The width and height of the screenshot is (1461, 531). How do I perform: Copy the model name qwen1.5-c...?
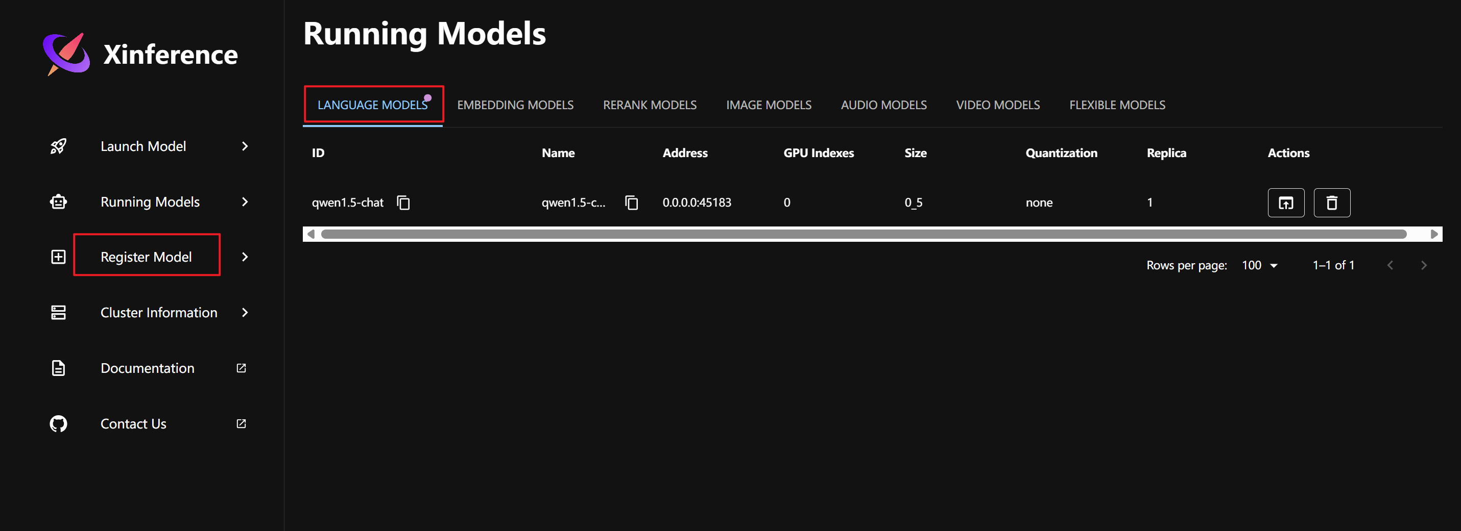(x=631, y=203)
